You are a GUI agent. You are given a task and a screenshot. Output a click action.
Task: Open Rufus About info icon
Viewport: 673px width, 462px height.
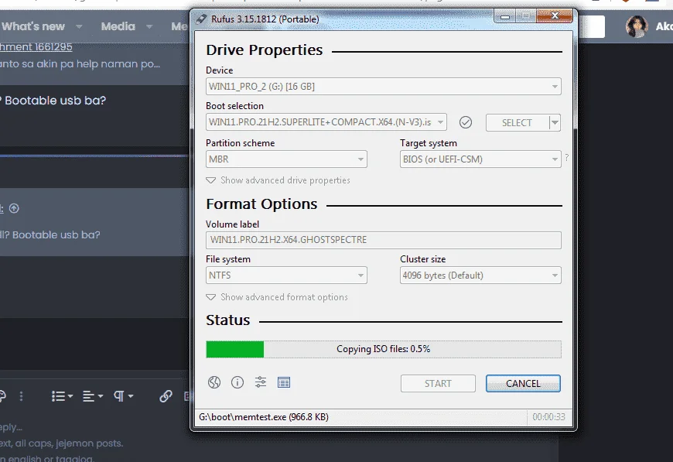click(x=237, y=382)
